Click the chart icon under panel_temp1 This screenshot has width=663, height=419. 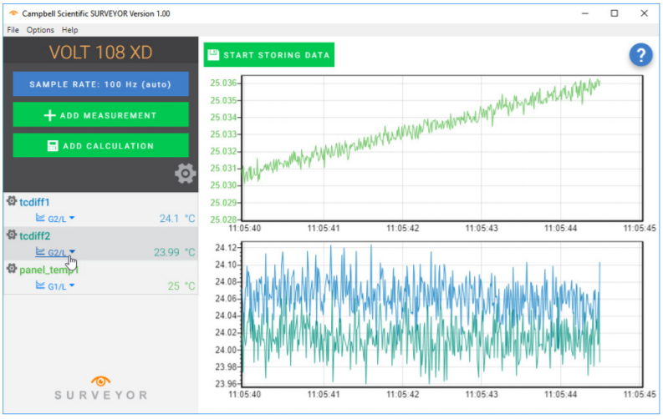(x=40, y=285)
